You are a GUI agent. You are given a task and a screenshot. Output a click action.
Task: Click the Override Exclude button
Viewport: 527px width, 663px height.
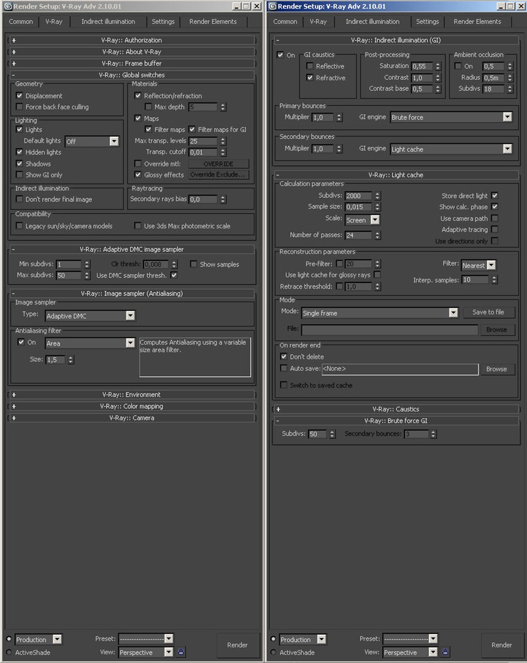(218, 174)
